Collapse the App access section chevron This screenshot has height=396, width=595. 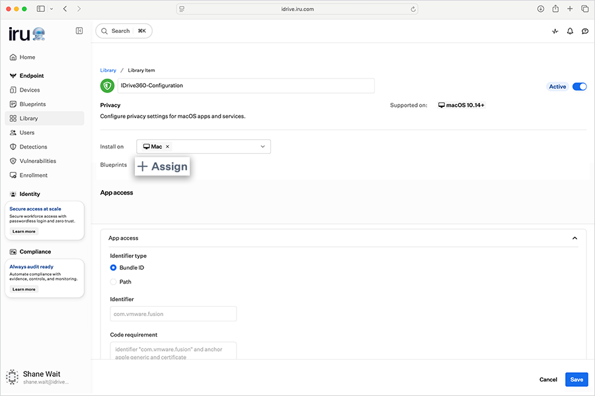click(x=575, y=238)
